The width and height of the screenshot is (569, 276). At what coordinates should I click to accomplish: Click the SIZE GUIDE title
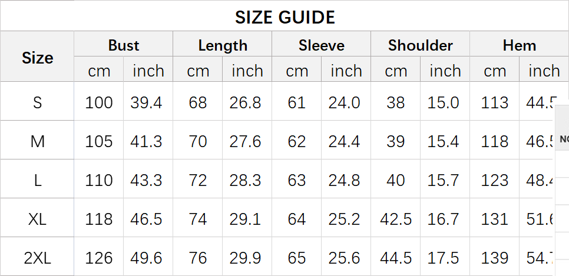pyautogui.click(x=284, y=16)
